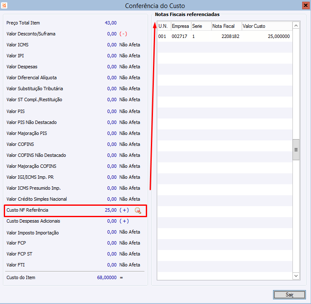
Task: Click the Custo NF Referência value 25,00
Action: tap(111, 210)
